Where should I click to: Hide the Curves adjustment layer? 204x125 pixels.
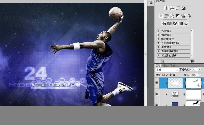pyautogui.click(x=157, y=94)
